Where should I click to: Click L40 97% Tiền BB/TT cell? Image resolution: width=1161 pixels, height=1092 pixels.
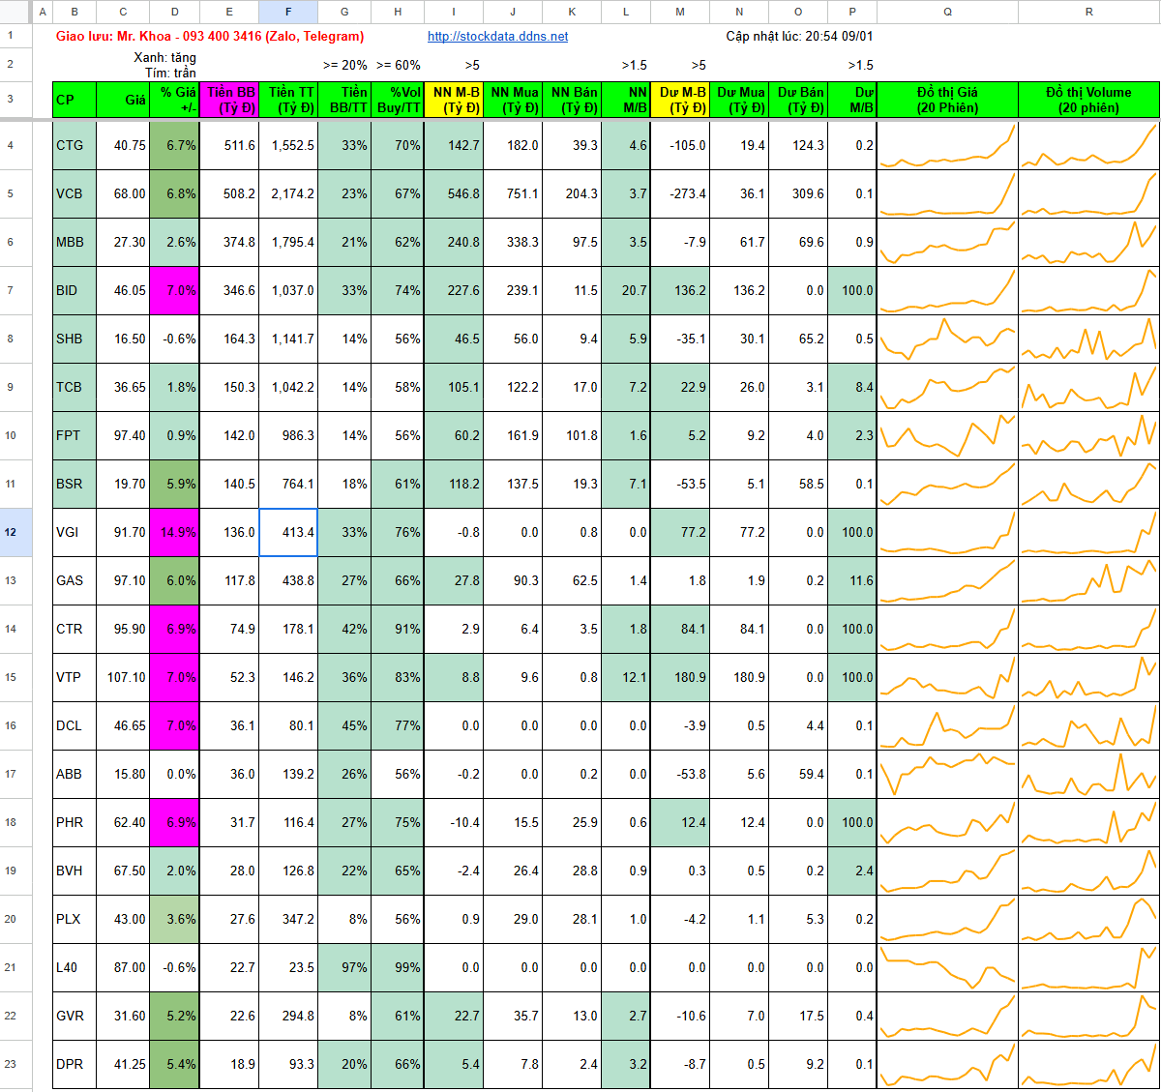(344, 967)
